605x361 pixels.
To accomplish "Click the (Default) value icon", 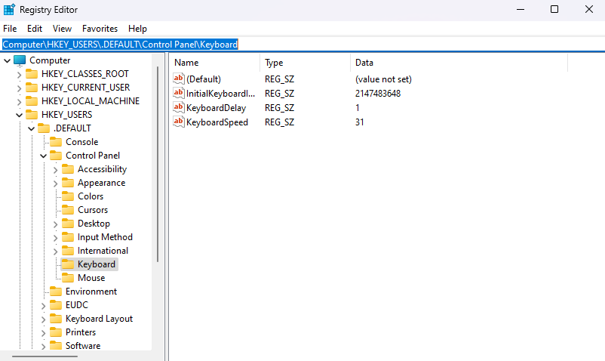I will click(x=179, y=79).
